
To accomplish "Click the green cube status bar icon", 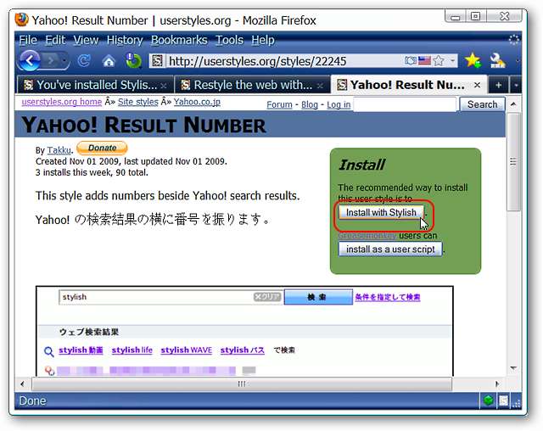I will point(489,401).
